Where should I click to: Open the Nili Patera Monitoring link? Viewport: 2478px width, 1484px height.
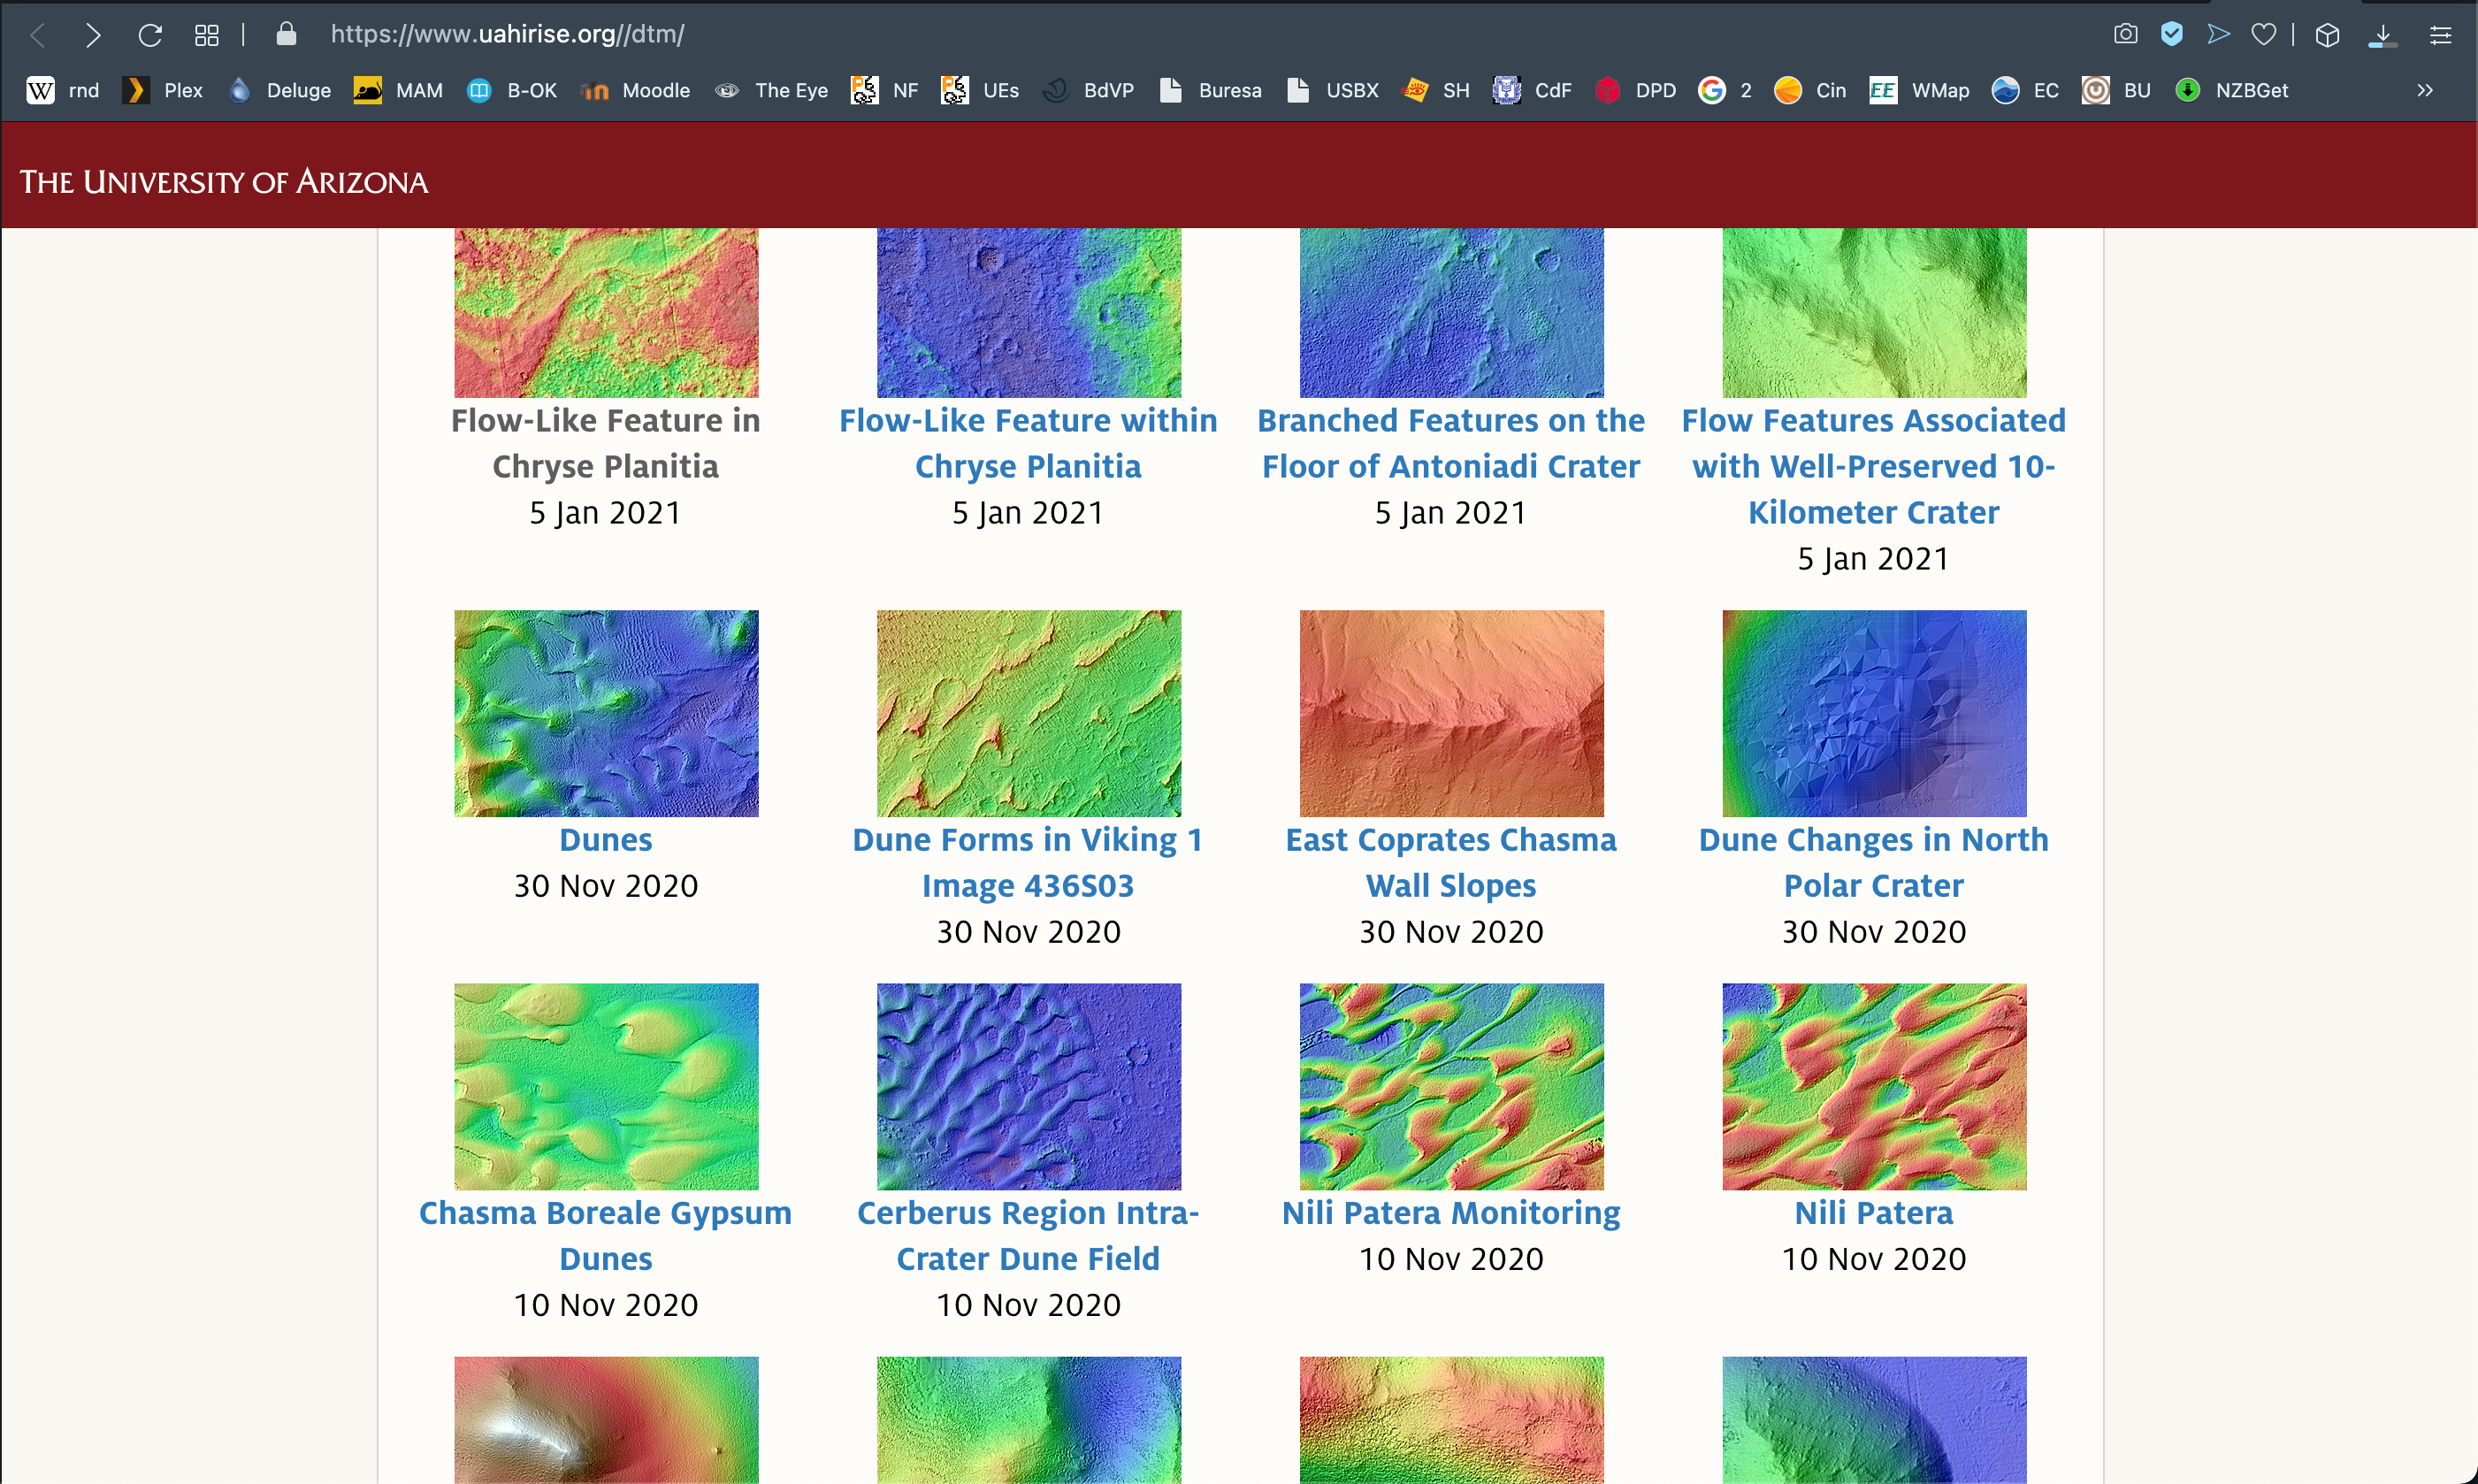pos(1450,1212)
